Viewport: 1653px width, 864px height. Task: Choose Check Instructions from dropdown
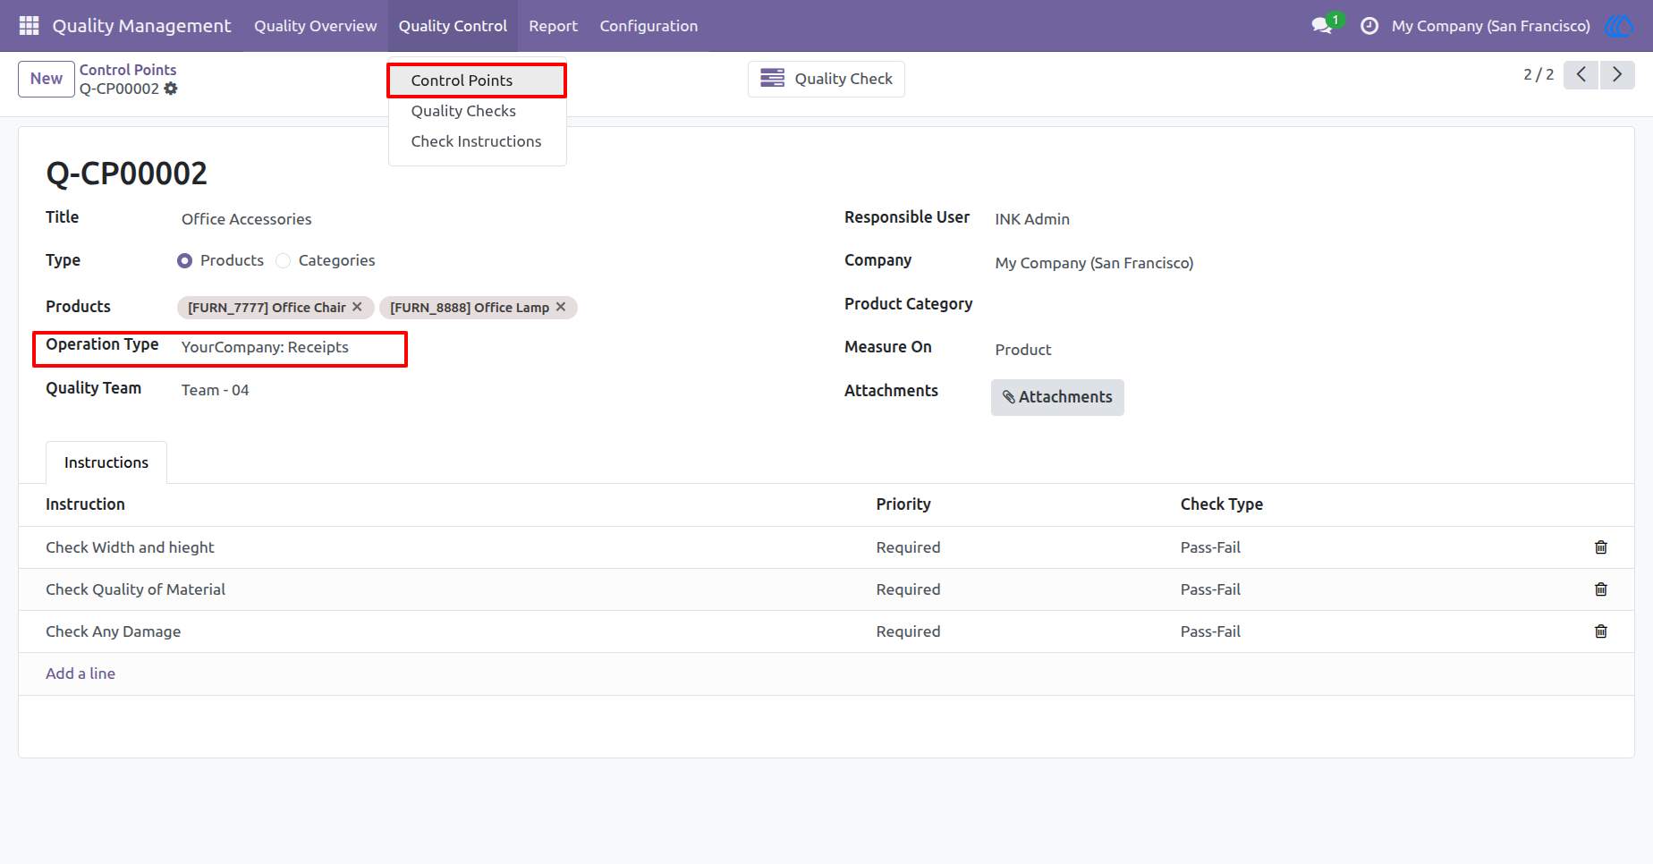477,141
